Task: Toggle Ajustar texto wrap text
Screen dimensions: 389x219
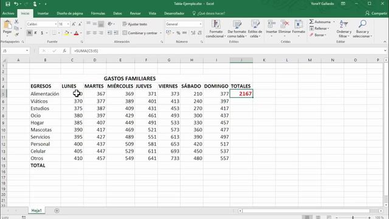Action: pos(135,24)
